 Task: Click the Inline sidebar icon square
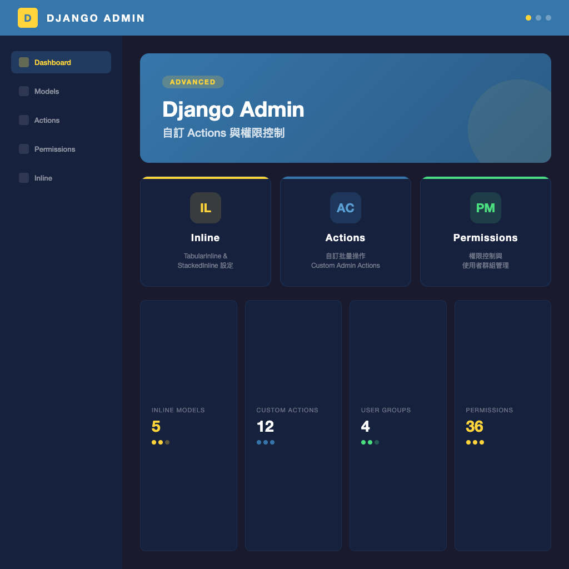(x=24, y=178)
